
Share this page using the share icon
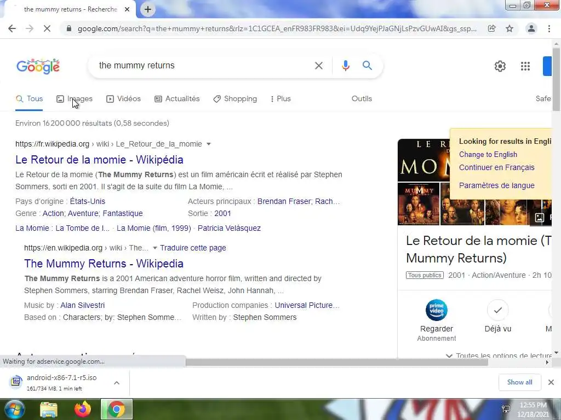492,28
